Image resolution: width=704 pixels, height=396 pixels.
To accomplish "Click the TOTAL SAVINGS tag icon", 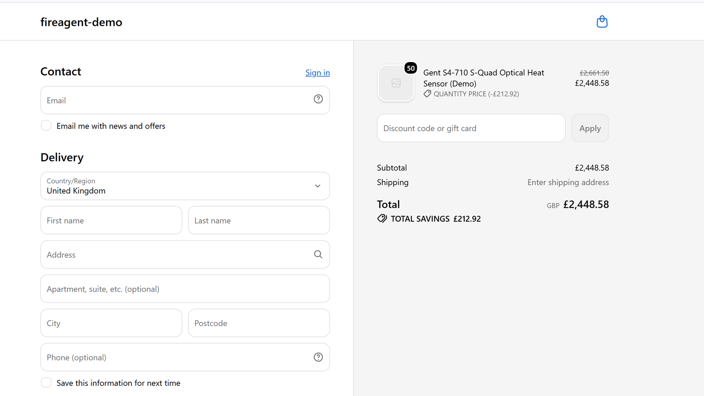I will click(x=382, y=219).
